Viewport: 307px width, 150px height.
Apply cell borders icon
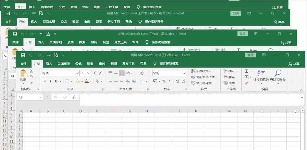(67, 81)
